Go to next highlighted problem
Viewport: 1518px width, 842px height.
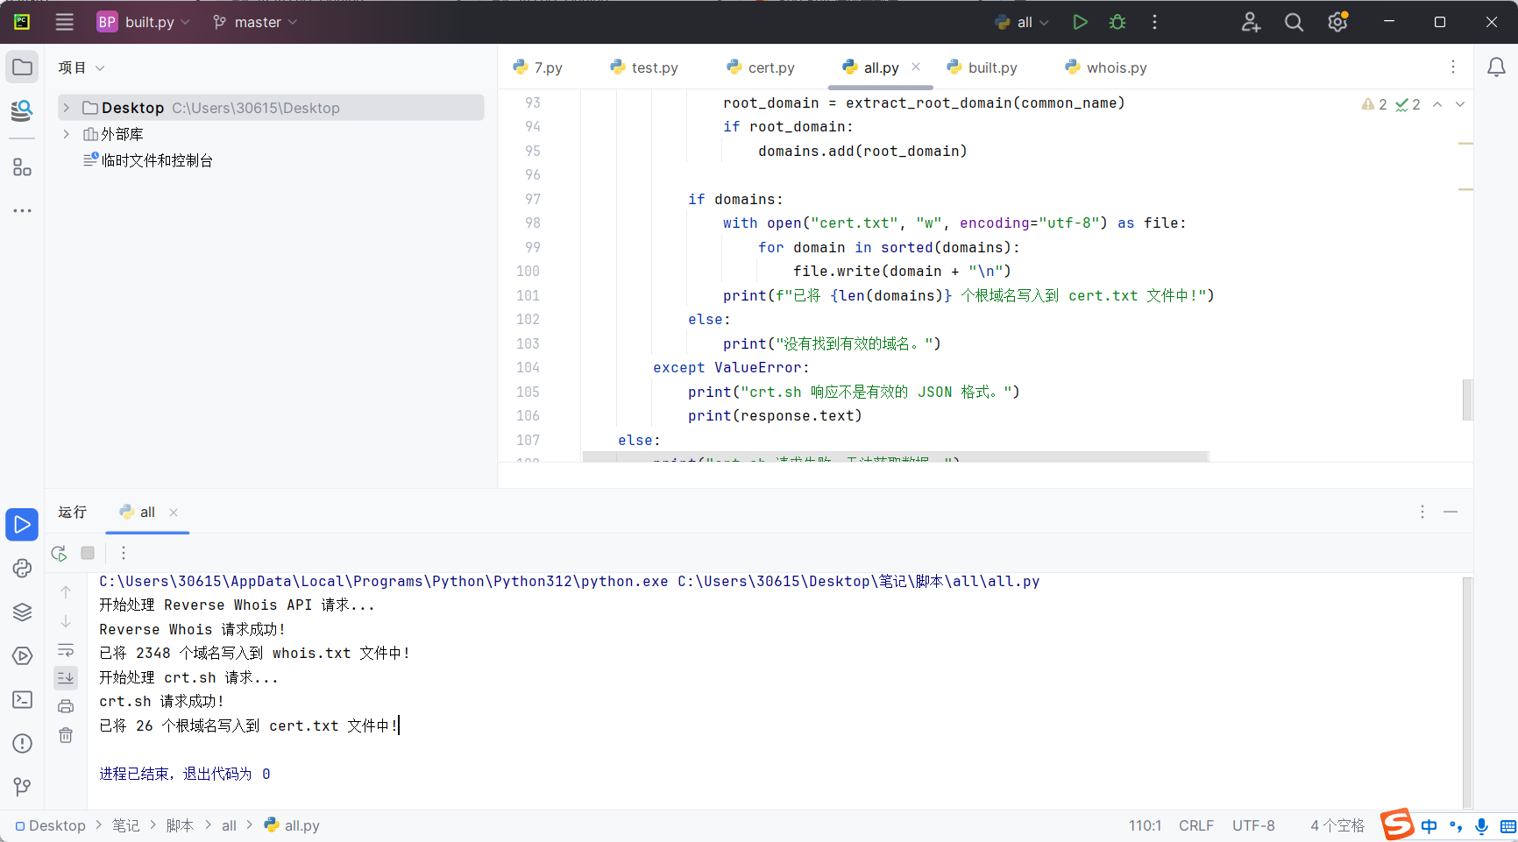pos(1460,104)
